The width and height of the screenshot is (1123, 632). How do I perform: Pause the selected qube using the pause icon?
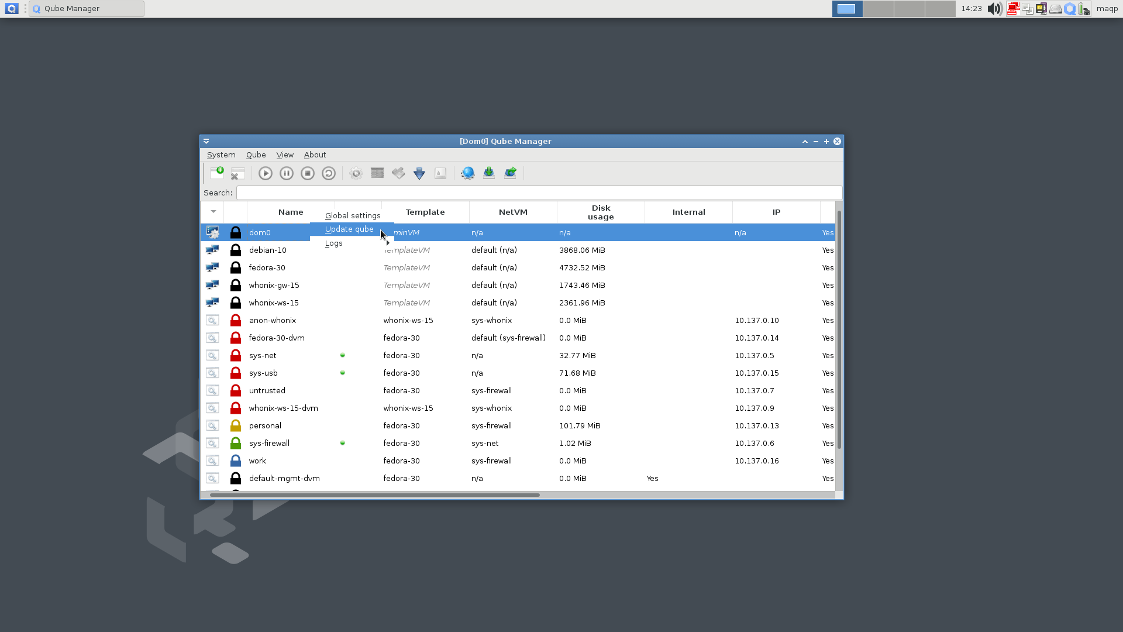pyautogui.click(x=287, y=173)
